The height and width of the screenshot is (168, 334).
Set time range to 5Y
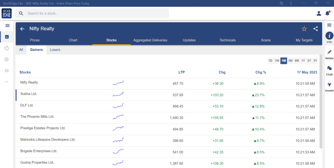(315, 61)
